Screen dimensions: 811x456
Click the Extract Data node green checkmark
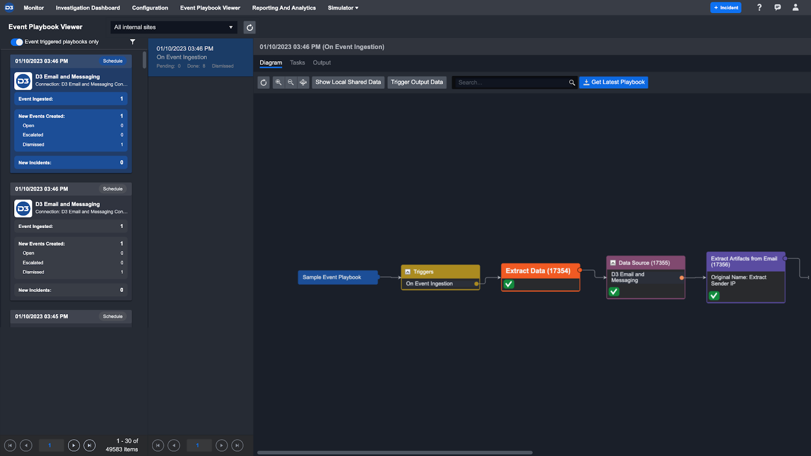(x=509, y=284)
